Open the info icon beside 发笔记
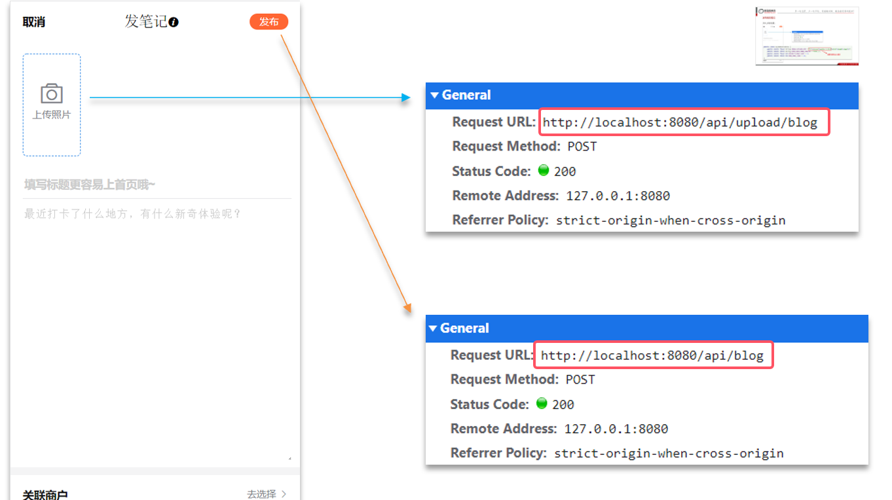 tap(174, 22)
